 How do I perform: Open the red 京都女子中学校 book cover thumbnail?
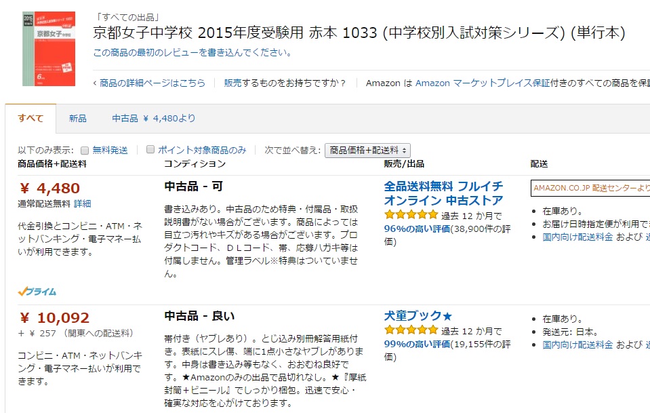point(49,49)
